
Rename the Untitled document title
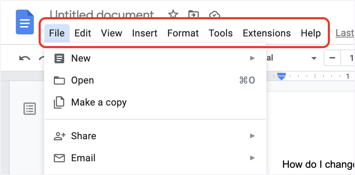tap(102, 15)
